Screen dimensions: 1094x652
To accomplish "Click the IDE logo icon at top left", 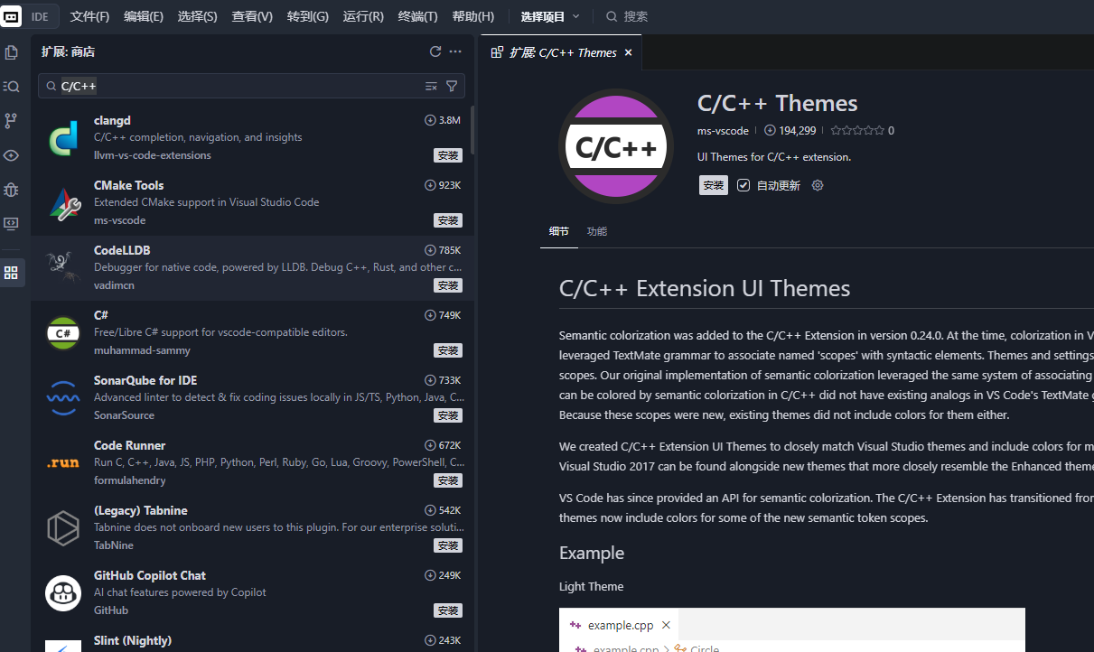I will point(12,16).
